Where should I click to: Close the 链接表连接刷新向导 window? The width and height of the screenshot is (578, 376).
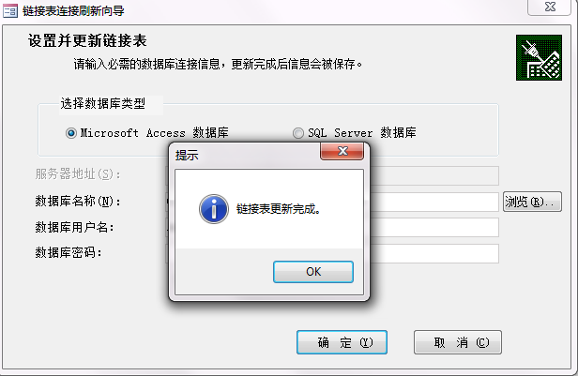[x=550, y=7]
